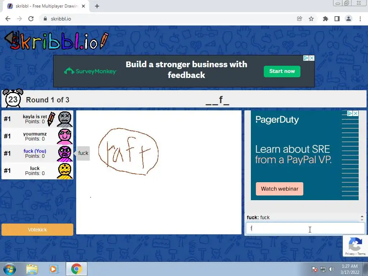Click AdChoices icon on SurveyMonkey banner
The image size is (368, 276).
click(x=306, y=58)
